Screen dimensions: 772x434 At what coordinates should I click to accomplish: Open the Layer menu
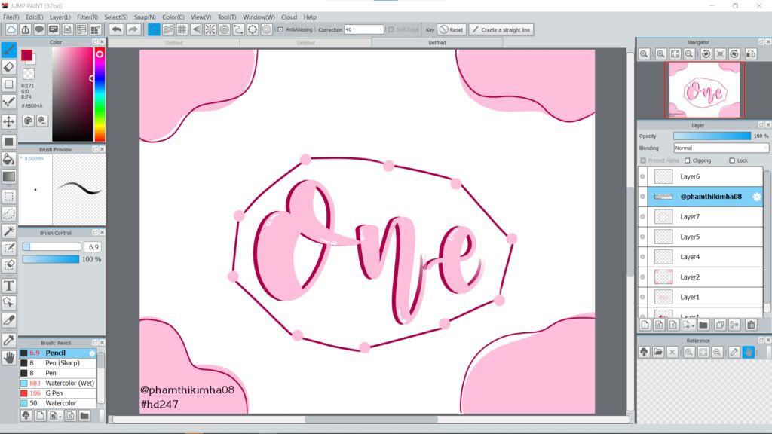tap(60, 17)
